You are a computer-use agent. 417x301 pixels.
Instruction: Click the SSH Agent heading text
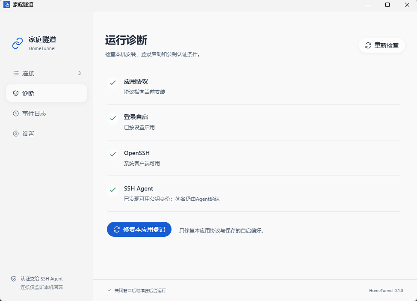coord(139,189)
